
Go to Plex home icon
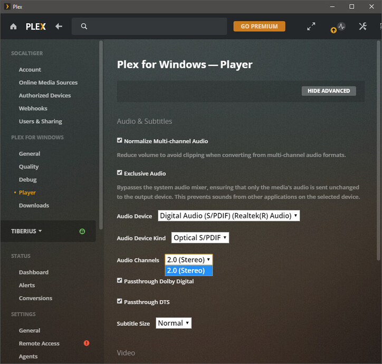click(13, 26)
